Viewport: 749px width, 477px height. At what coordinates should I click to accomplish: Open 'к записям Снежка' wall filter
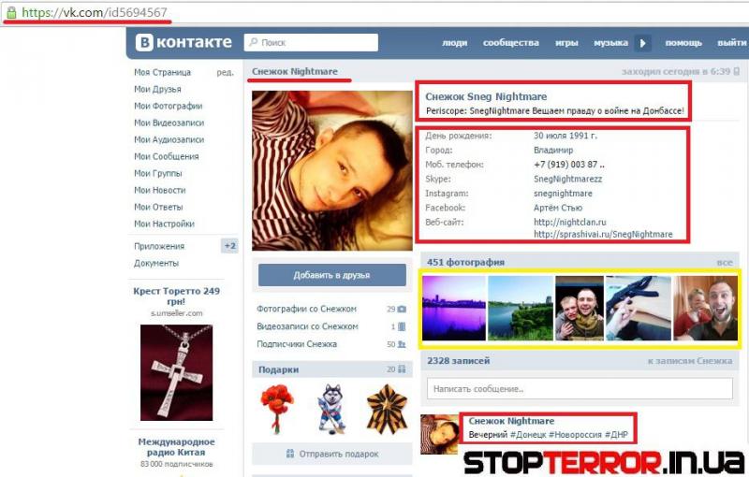click(x=689, y=361)
